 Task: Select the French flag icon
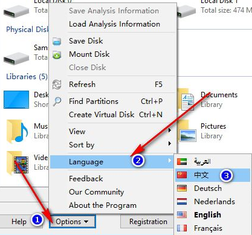[x=182, y=228]
